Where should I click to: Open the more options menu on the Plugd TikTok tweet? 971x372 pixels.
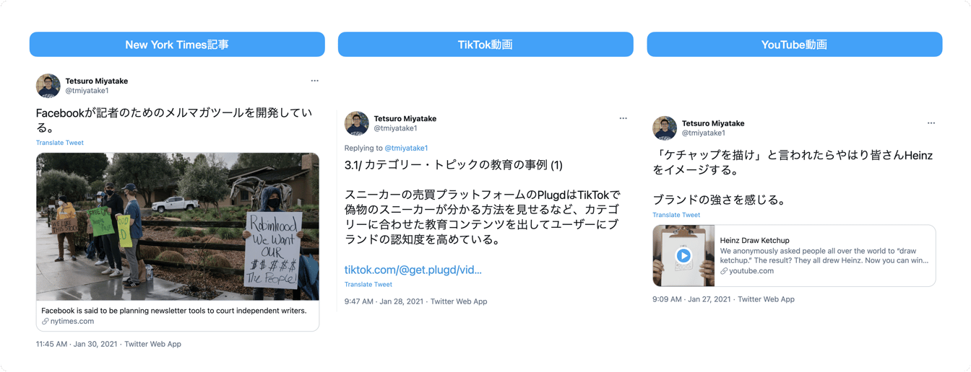coord(623,118)
